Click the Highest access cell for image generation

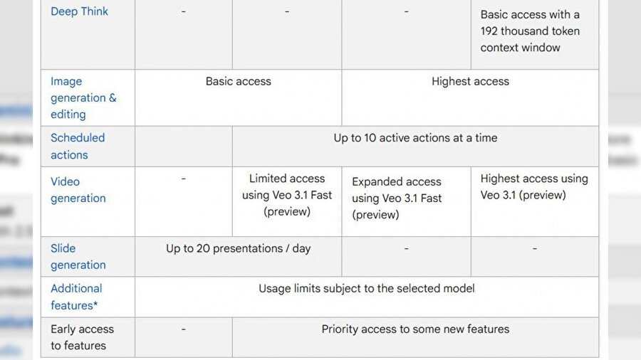(x=470, y=81)
